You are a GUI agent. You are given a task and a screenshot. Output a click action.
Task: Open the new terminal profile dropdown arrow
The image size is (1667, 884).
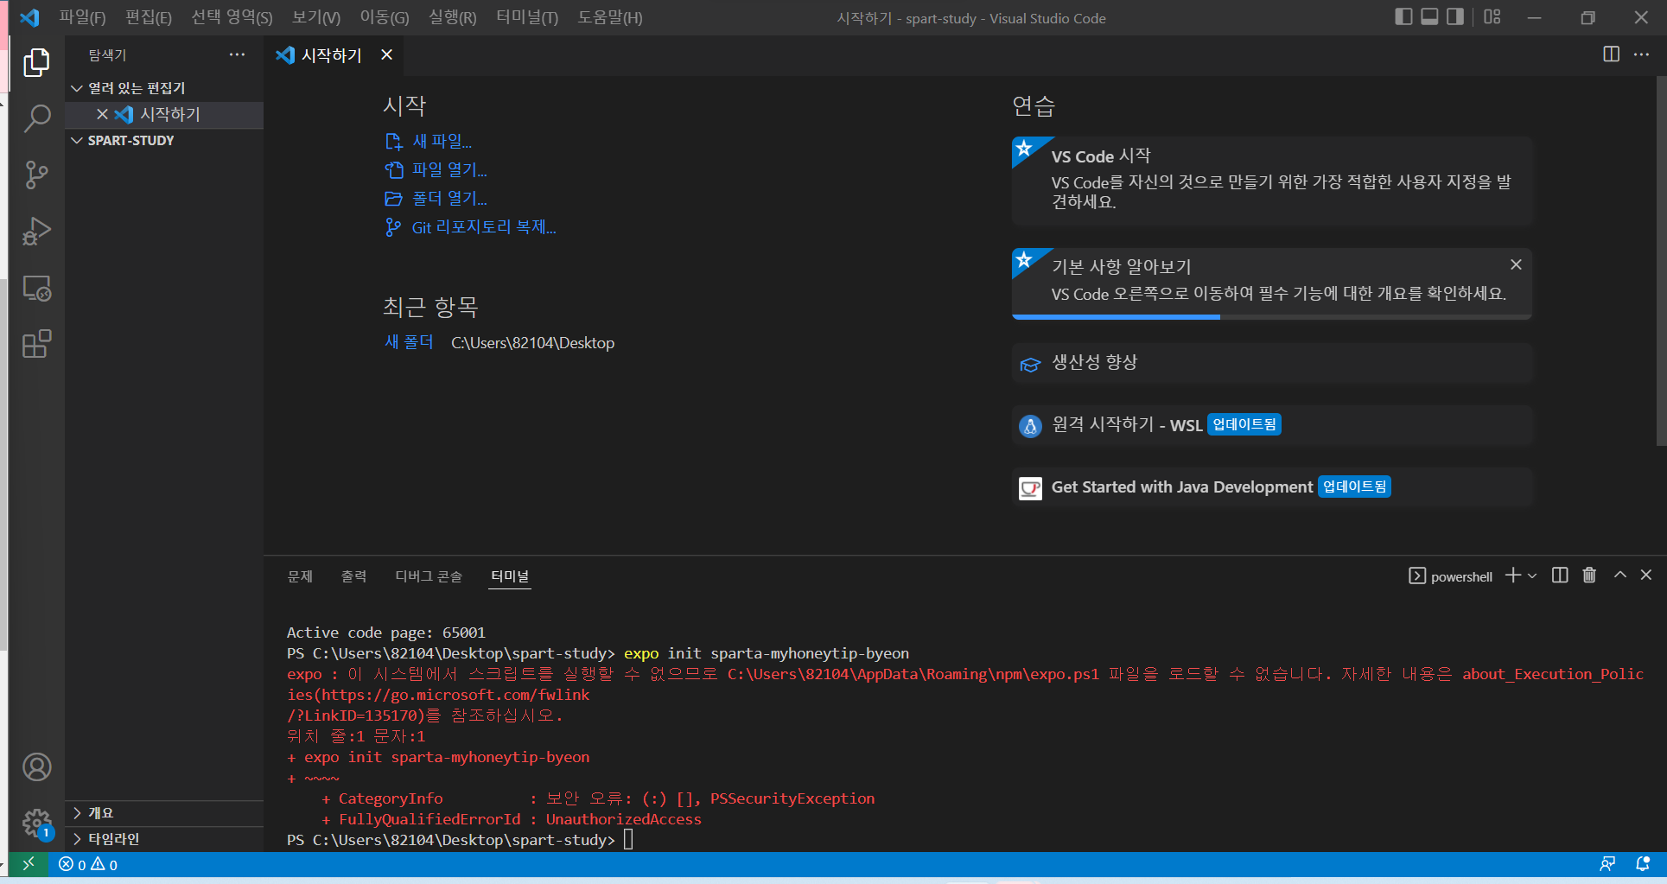[1532, 576]
